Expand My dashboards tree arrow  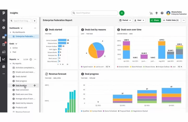pos(10,32)
